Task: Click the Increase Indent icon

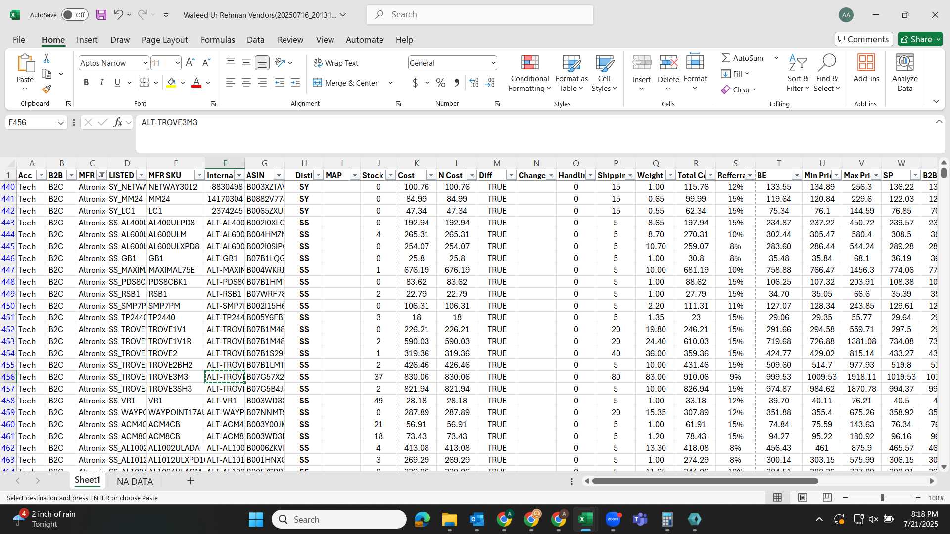Action: coord(295,83)
